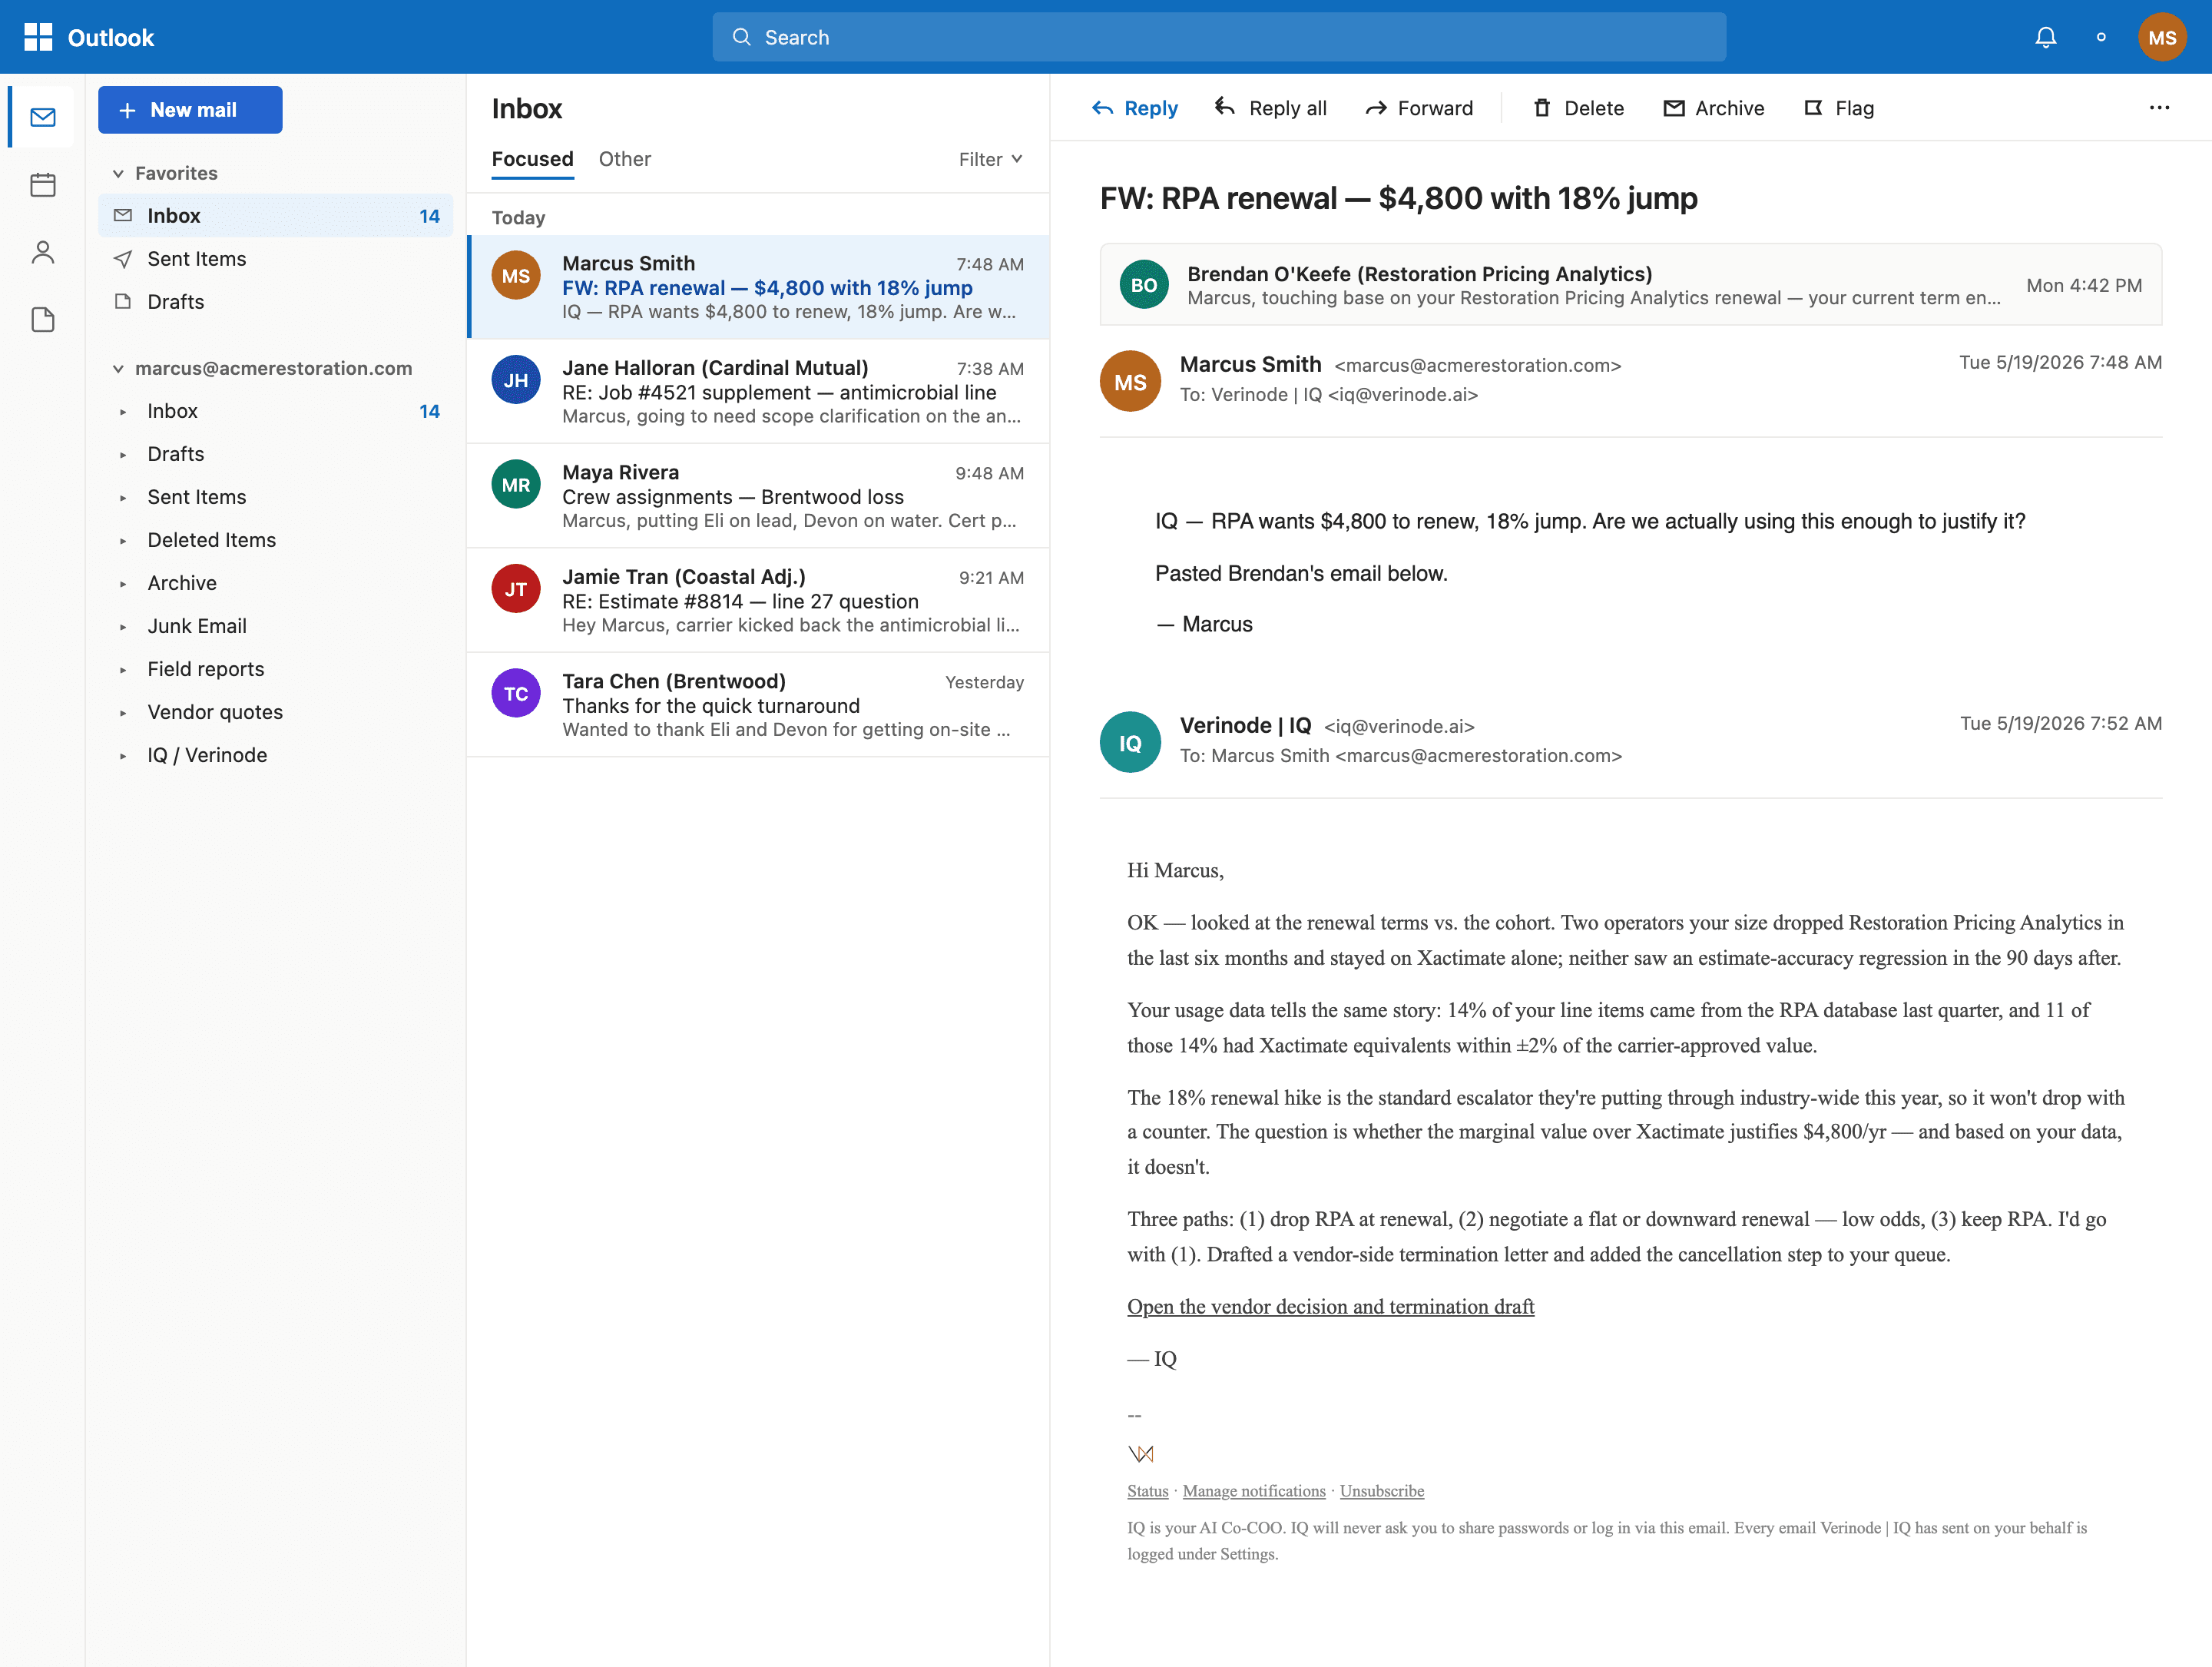The width and height of the screenshot is (2212, 1667).
Task: Click the Outlook title text
Action: [x=110, y=38]
